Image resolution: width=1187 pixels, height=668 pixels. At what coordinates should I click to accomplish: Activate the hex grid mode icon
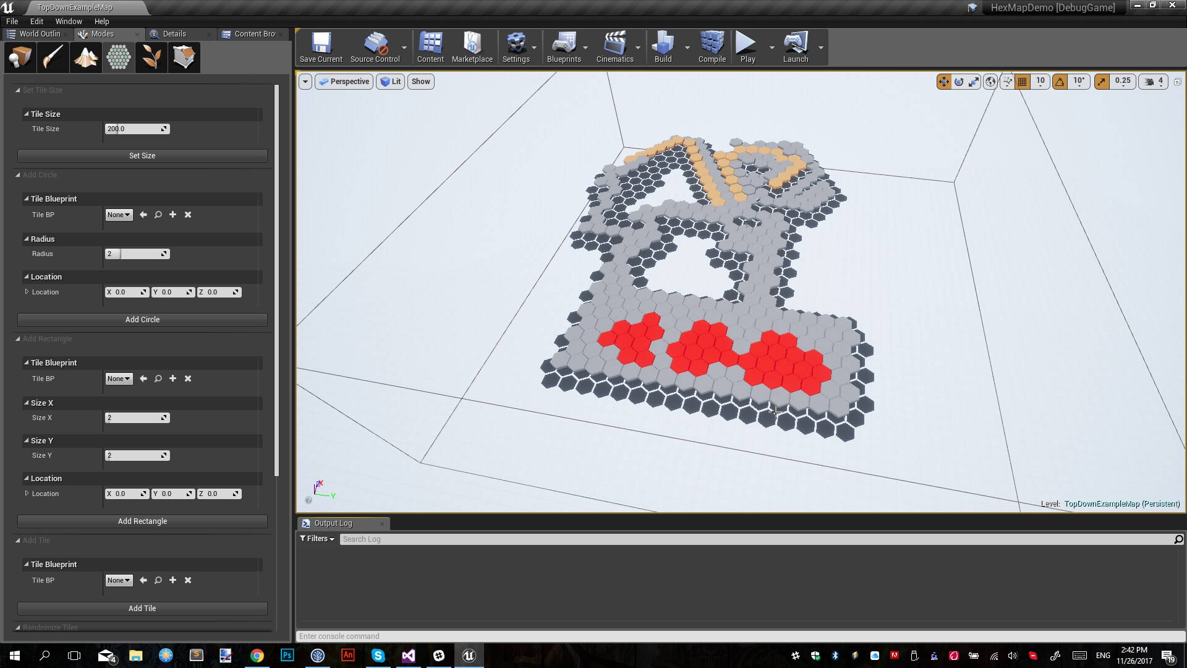click(118, 58)
